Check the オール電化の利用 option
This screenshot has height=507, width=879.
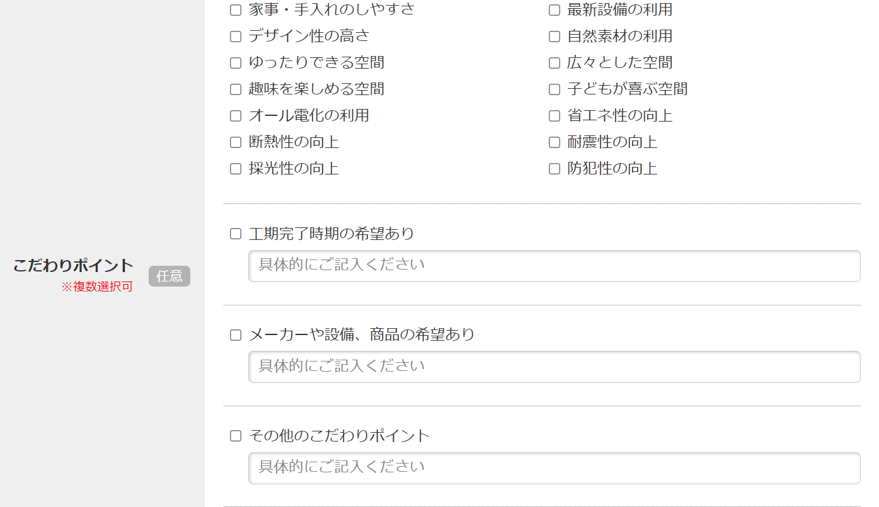click(236, 116)
